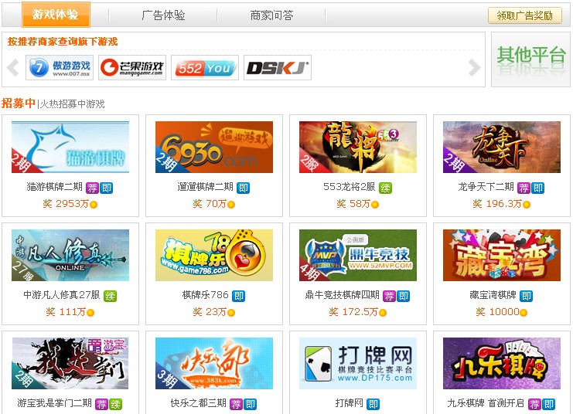This screenshot has width=573, height=414.
Task: Open the 棋牌乐786 game link
Action: 206,295
